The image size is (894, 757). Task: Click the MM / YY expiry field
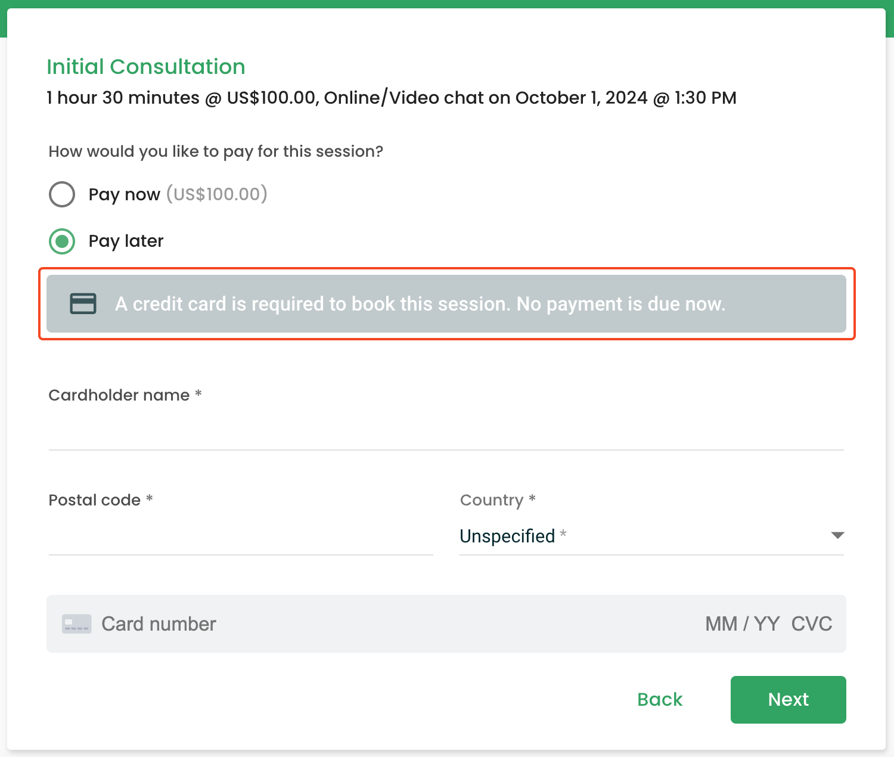pos(742,624)
